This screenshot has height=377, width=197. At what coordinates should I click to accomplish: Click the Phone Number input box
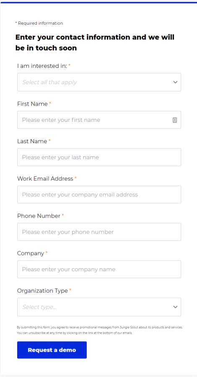(x=99, y=232)
